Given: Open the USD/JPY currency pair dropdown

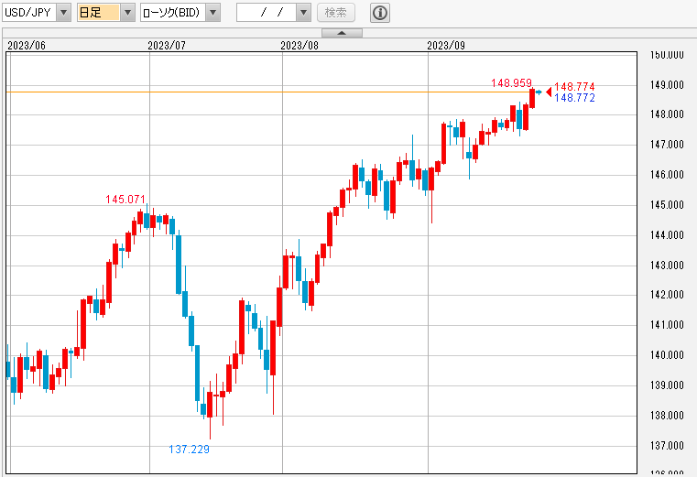Looking at the screenshot, I should [36, 13].
